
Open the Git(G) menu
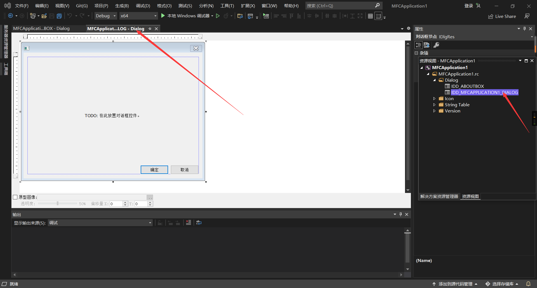(82, 6)
